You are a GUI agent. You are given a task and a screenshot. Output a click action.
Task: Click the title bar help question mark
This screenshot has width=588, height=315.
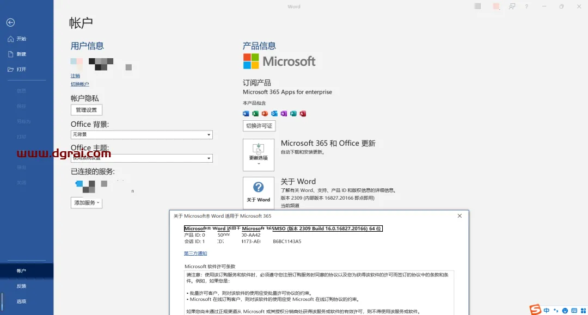click(x=526, y=7)
